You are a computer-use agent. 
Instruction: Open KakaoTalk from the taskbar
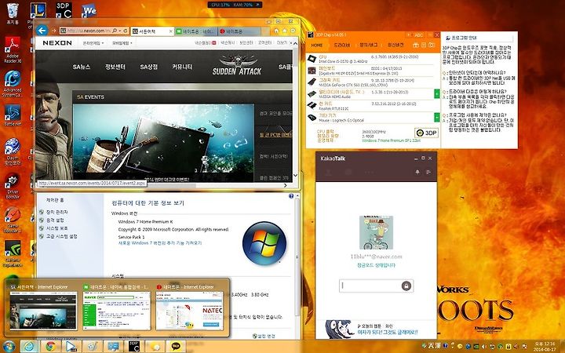tap(176, 347)
